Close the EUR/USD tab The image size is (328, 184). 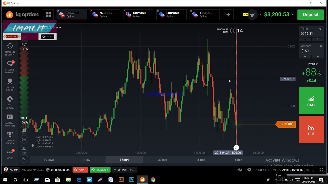click(158, 11)
